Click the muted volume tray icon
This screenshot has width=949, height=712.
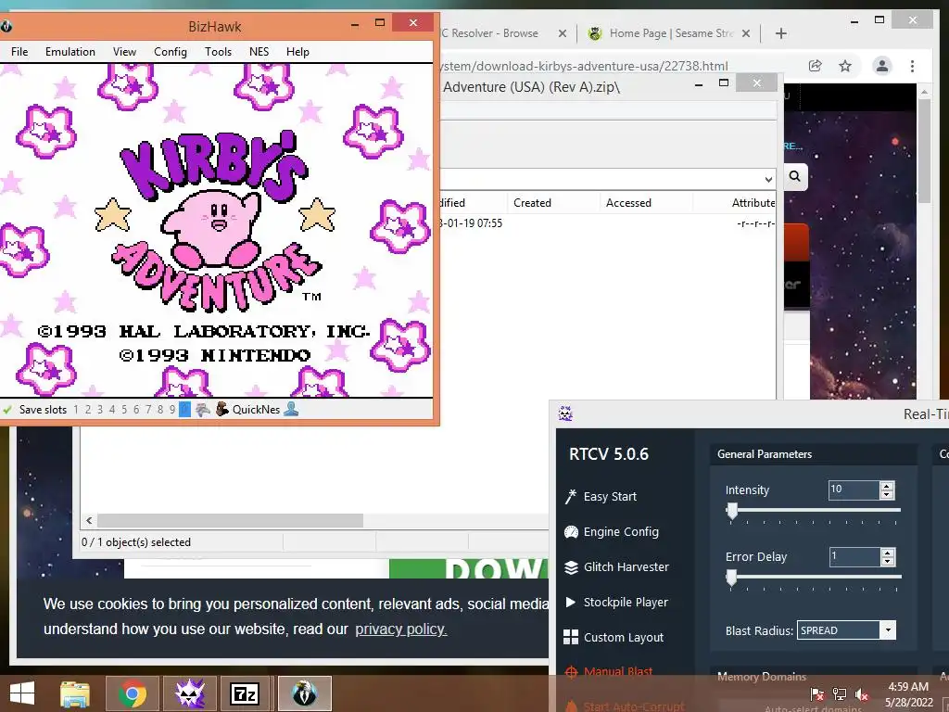click(862, 694)
